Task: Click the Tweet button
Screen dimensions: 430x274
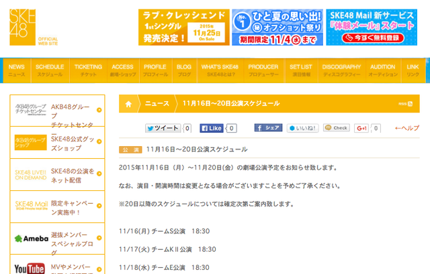Action: (163, 128)
